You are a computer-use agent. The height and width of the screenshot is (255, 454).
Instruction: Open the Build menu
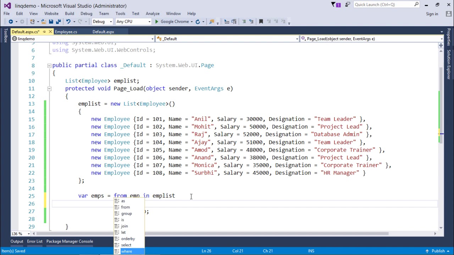[70, 13]
